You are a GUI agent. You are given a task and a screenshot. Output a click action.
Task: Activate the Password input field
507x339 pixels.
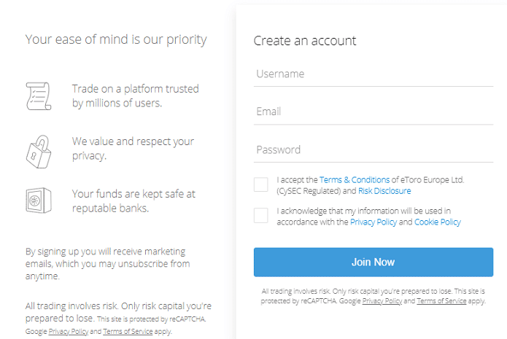(x=374, y=149)
